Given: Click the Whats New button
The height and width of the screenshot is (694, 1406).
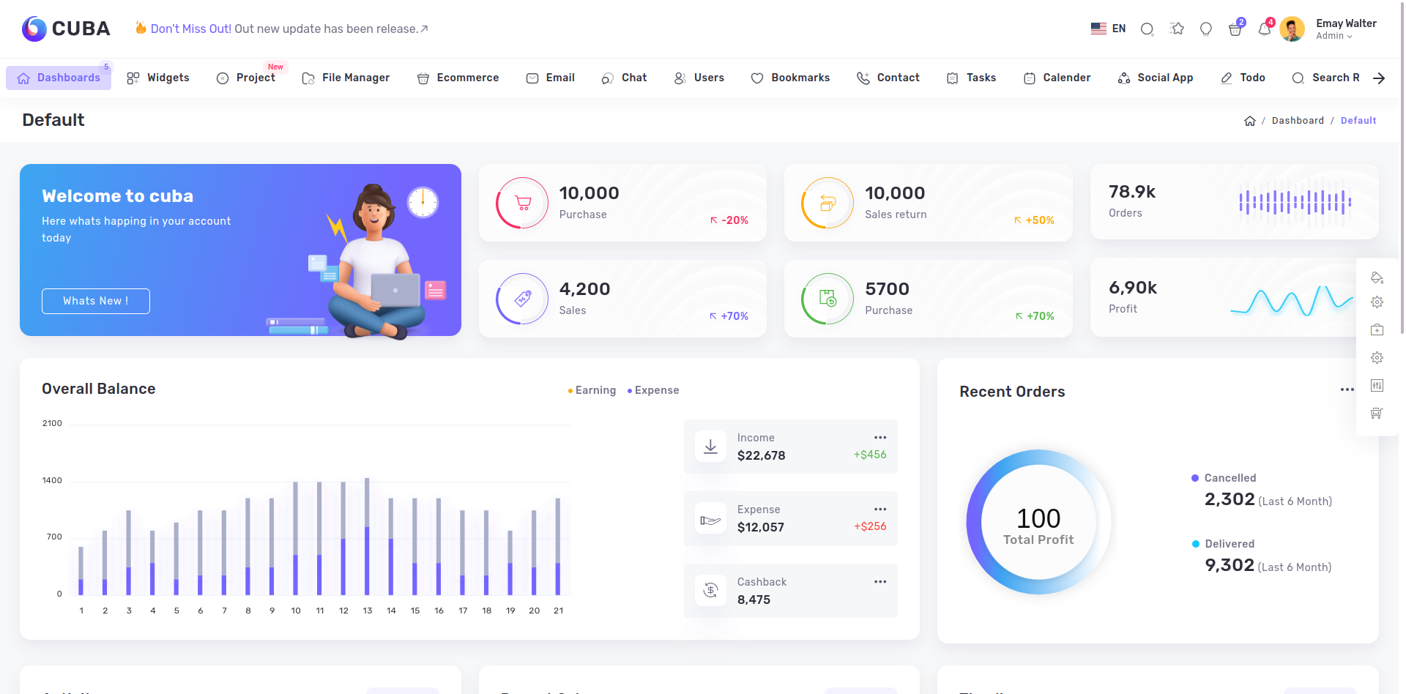Looking at the screenshot, I should coord(95,301).
